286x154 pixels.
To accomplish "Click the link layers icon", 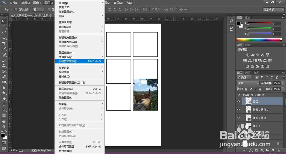I will [245, 150].
